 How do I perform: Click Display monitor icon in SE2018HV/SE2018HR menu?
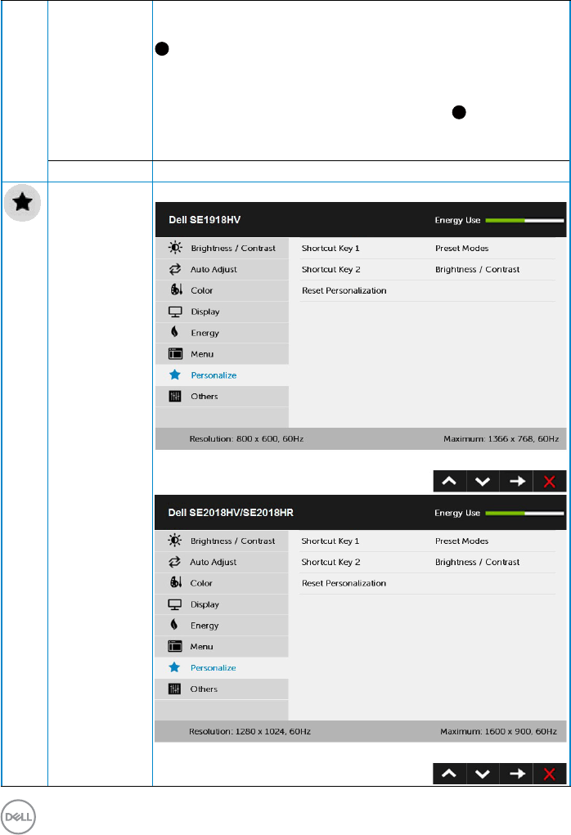coord(175,604)
